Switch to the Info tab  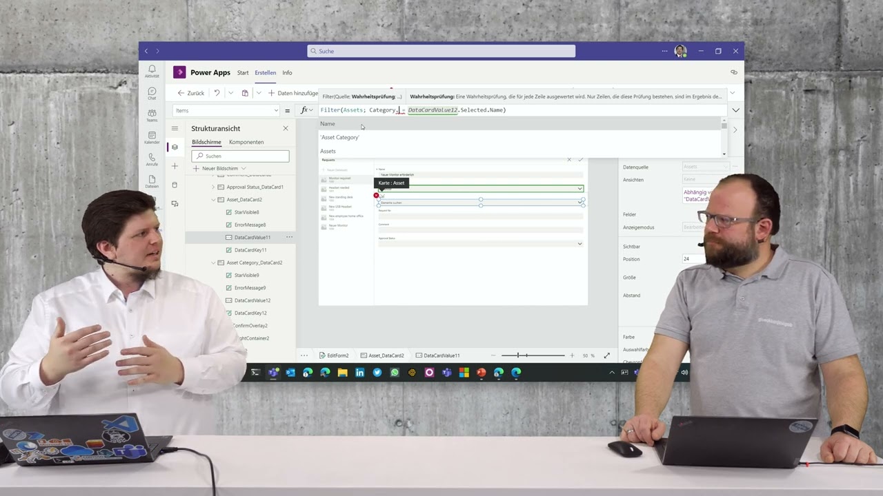click(x=287, y=72)
